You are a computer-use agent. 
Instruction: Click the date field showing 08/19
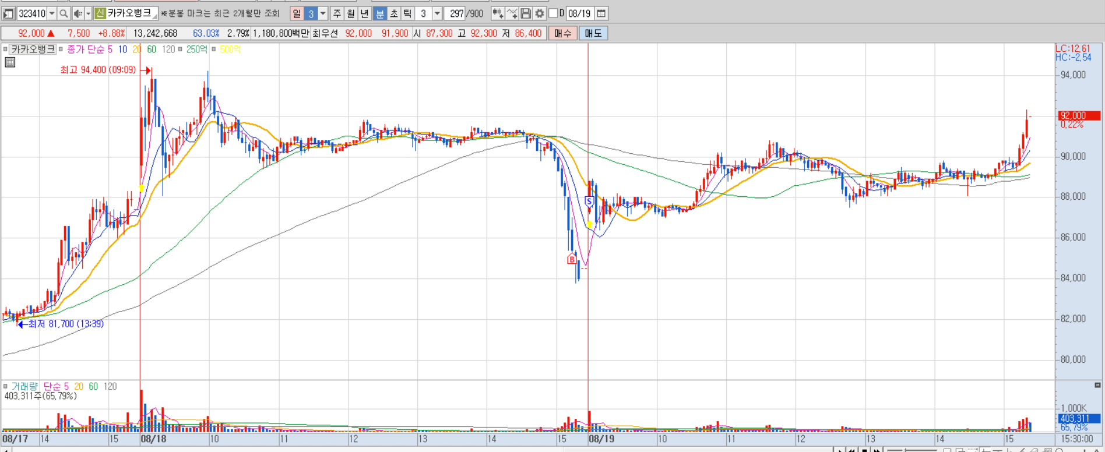tap(579, 13)
